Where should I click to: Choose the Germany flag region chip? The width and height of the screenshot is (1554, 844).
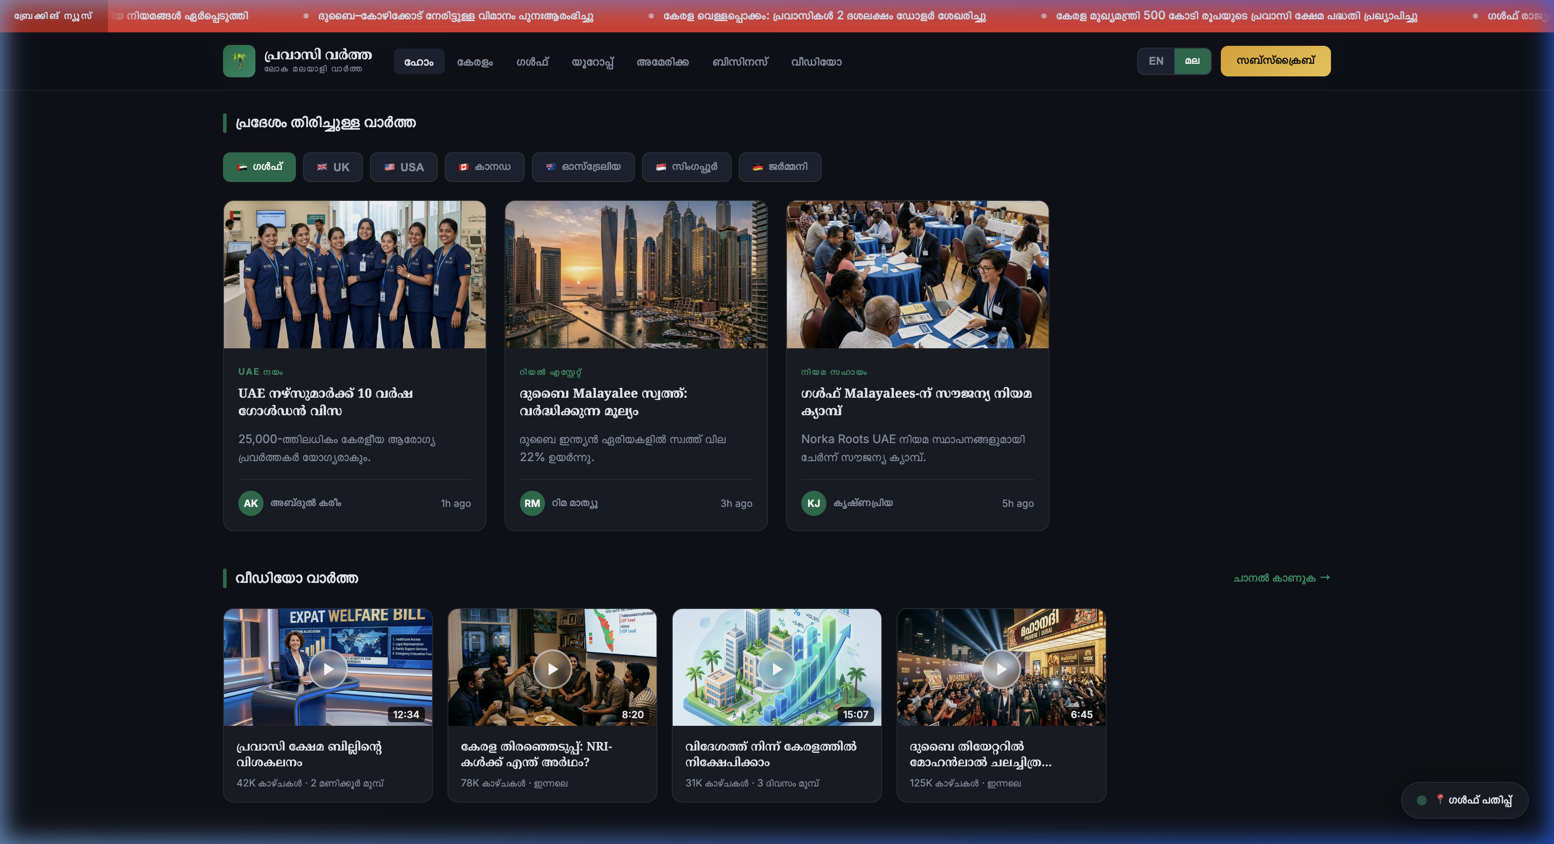coord(779,167)
